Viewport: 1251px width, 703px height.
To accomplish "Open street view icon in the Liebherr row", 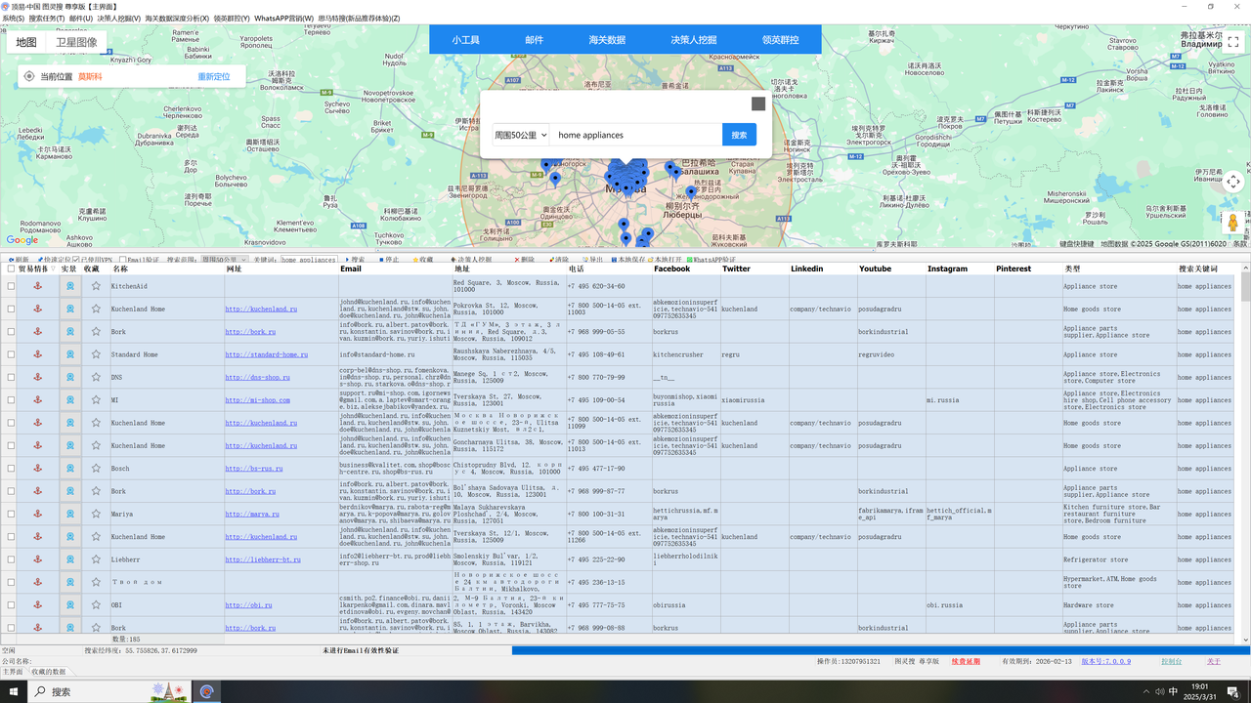I will [x=70, y=559].
